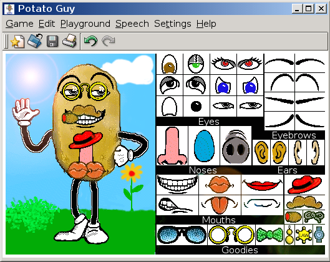Click the Open file toolbar icon
The height and width of the screenshot is (262, 330).
pyautogui.click(x=35, y=41)
